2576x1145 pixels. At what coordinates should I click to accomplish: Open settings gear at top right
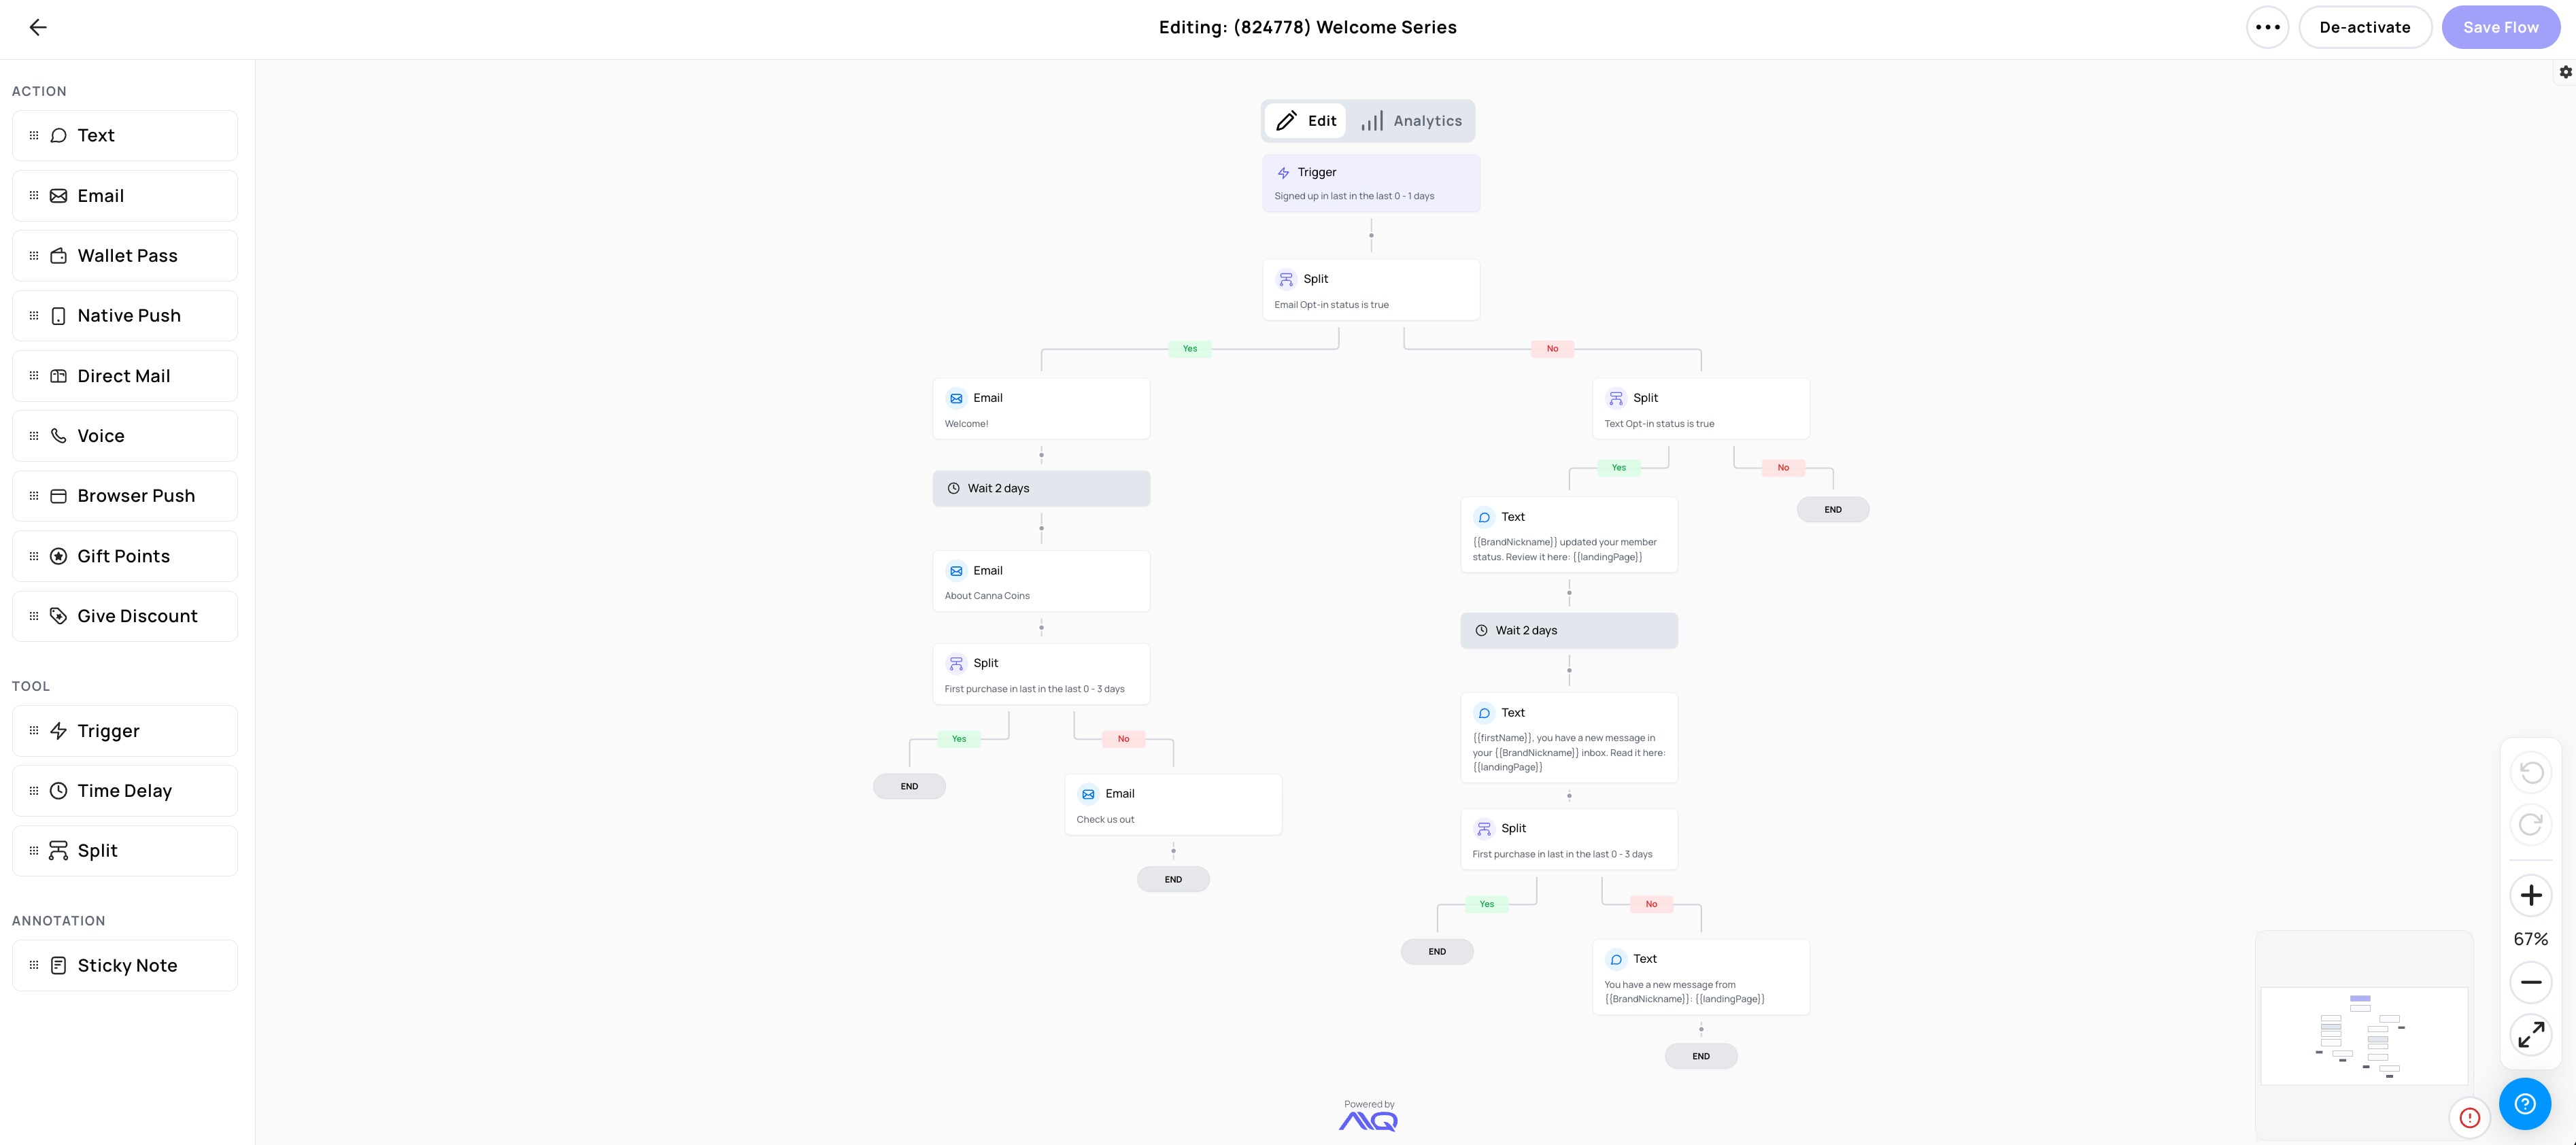point(2565,72)
